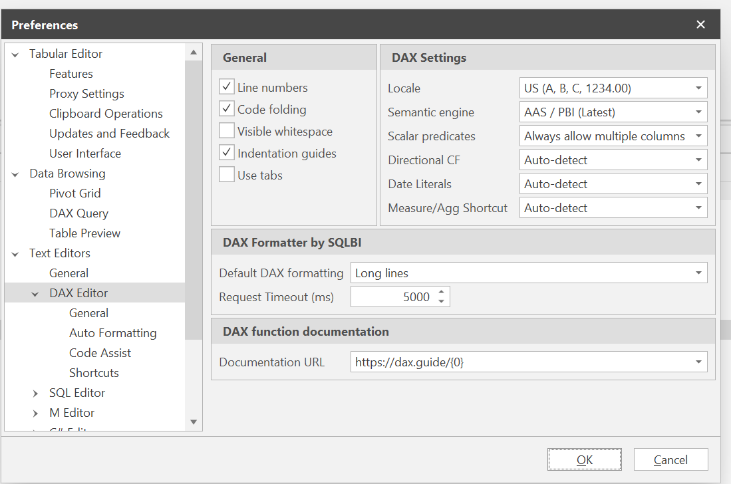The height and width of the screenshot is (484, 731).
Task: Open the Default DAX formatting dropdown
Action: [x=699, y=272]
